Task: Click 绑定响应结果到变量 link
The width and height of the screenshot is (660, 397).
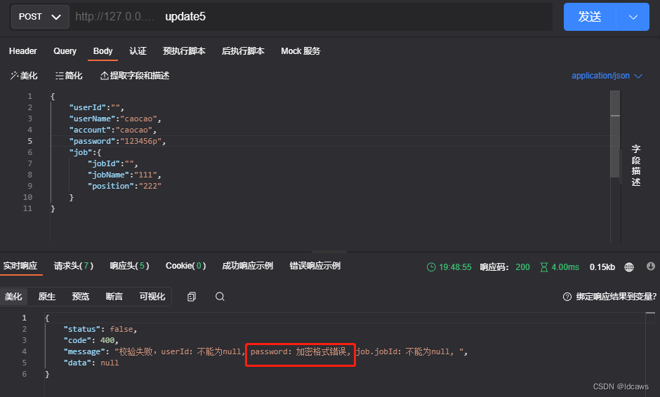Action: coord(616,297)
